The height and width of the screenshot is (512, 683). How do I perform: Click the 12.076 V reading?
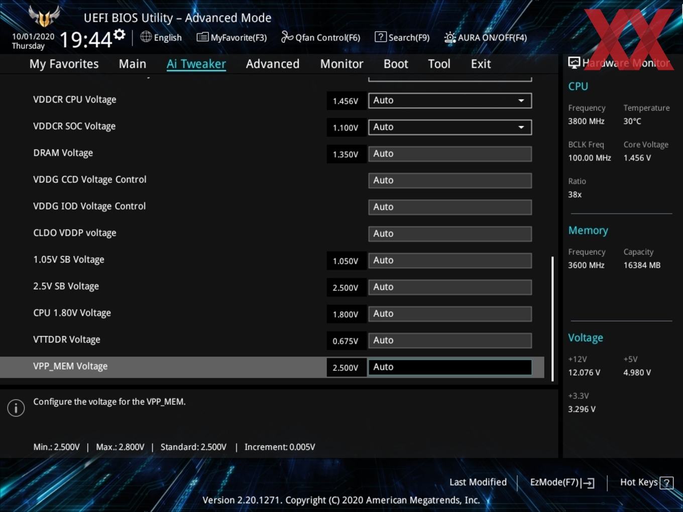[x=584, y=372]
